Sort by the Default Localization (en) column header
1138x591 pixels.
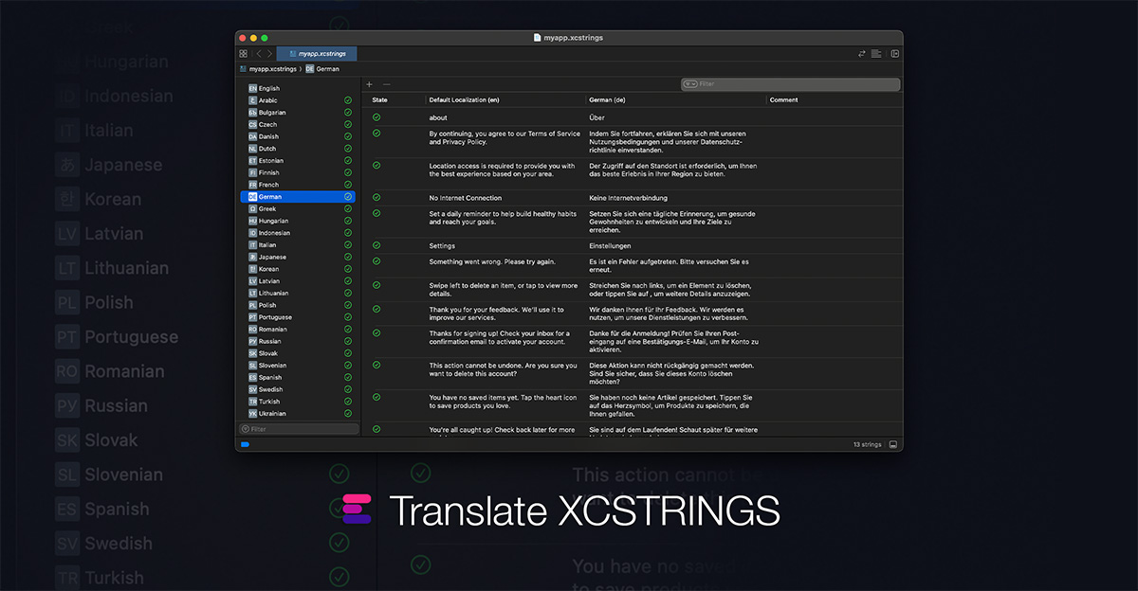coord(464,99)
